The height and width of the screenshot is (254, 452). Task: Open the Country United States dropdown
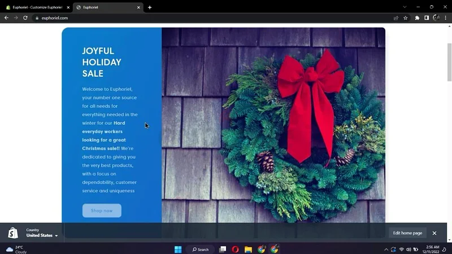(x=42, y=233)
